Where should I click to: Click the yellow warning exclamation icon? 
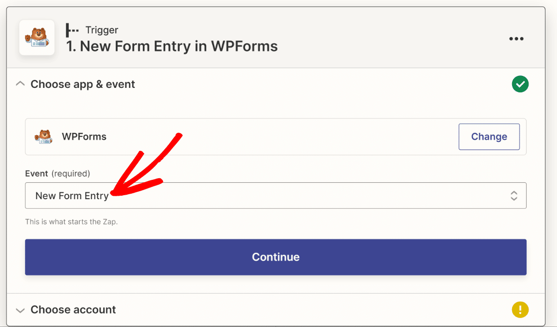pos(520,310)
